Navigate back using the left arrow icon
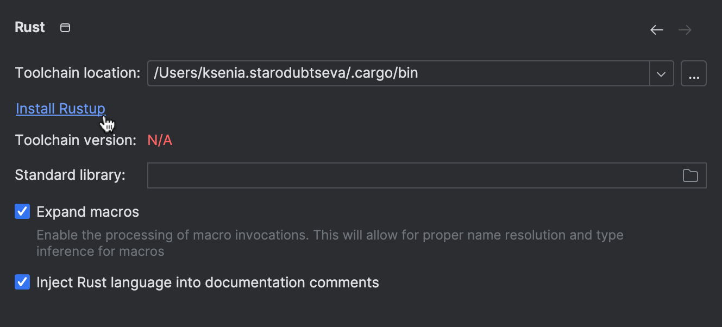The height and width of the screenshot is (327, 722). (656, 30)
